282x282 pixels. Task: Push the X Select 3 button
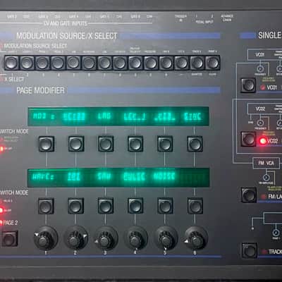tap(42, 63)
